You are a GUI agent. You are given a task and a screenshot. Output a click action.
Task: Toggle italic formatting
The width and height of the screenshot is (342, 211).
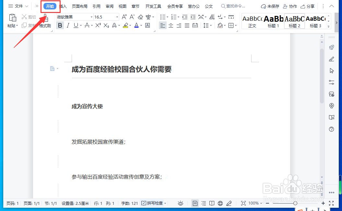[x=68, y=25]
